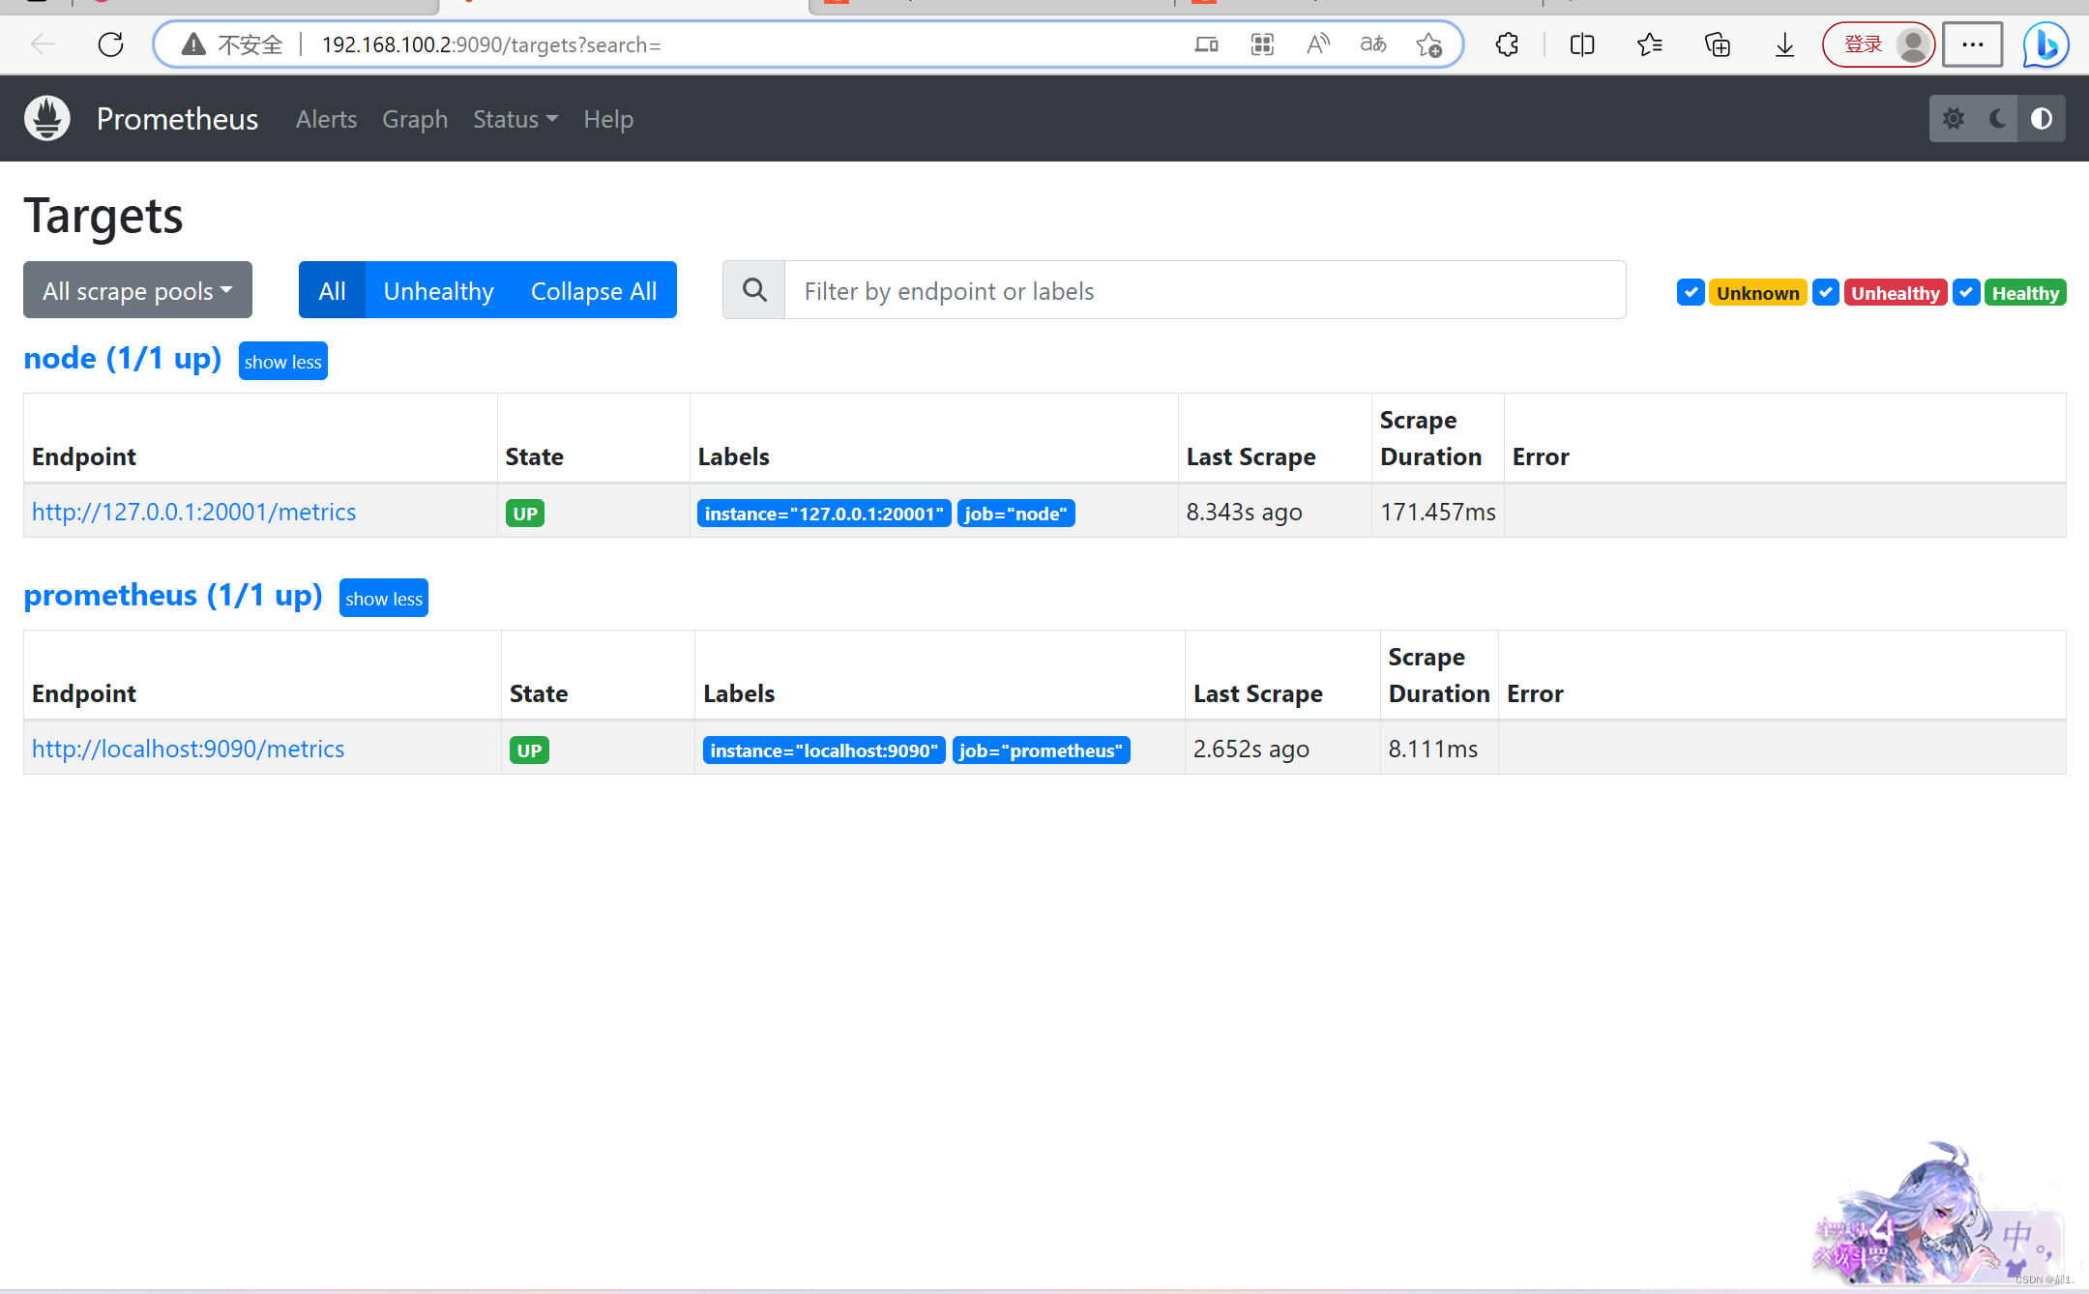This screenshot has height=1294, width=2089.
Task: Switch to light theme sun icon
Action: click(x=1953, y=118)
